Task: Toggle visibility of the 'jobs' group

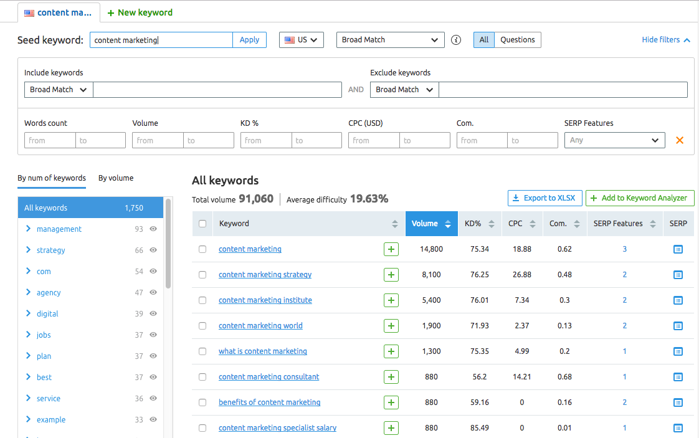Action: click(x=153, y=335)
